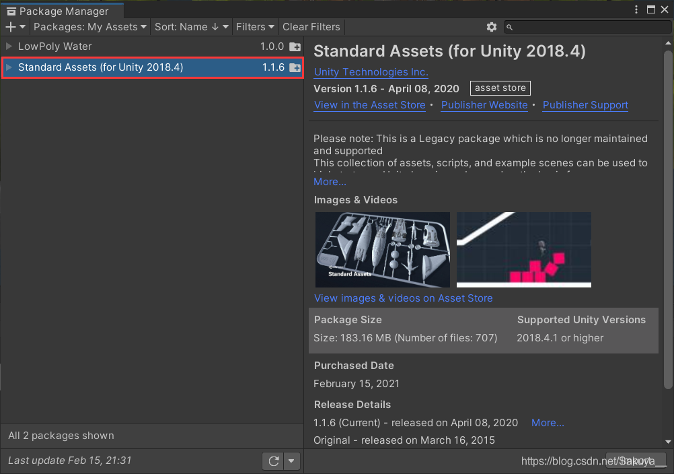Screen dimensions: 674x474
Task: Open the Sort: Name dropdown
Action: (x=192, y=27)
